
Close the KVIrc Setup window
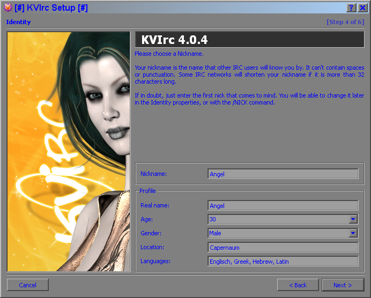point(362,8)
